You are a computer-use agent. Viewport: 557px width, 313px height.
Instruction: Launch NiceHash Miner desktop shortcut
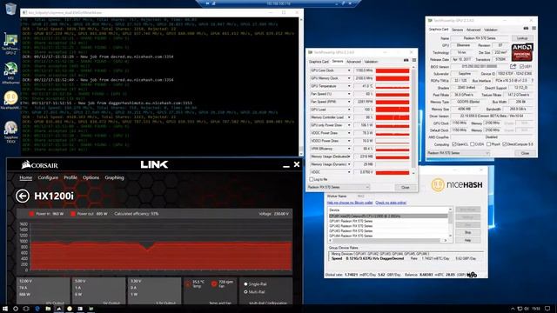coord(10,100)
